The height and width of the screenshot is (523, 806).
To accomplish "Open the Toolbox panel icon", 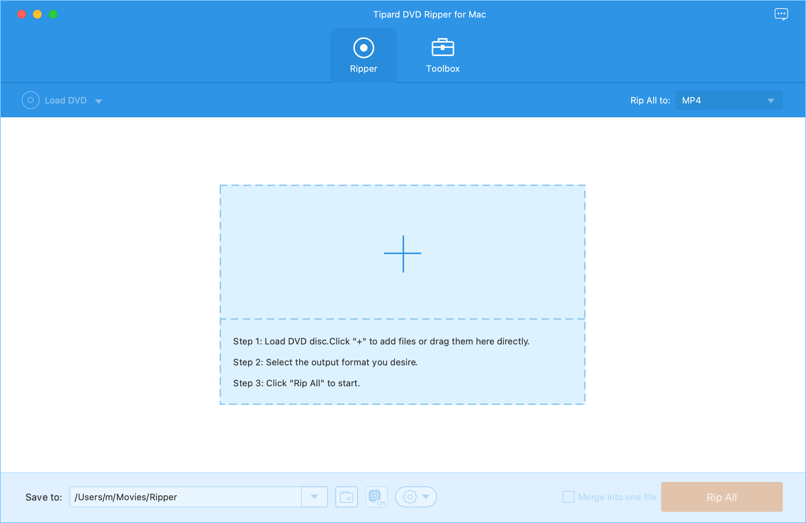I will (442, 47).
